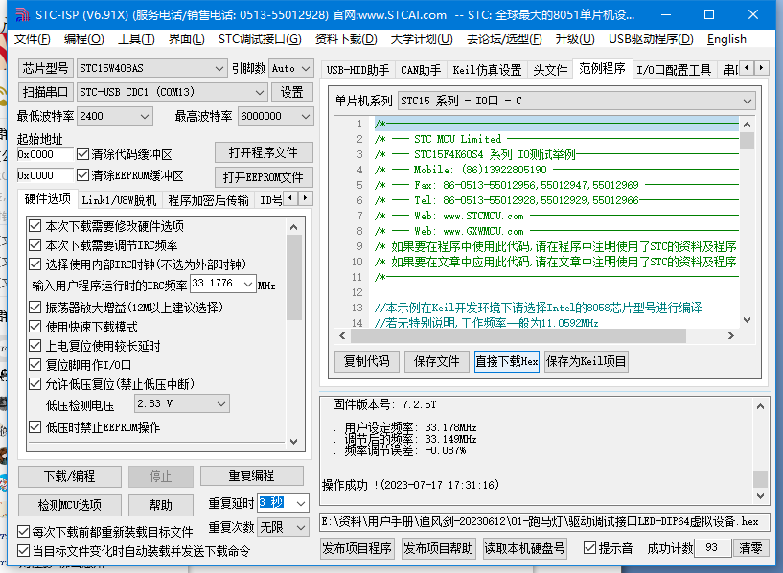Click the STC-ISP app icon in title bar
783x573 pixels.
22,15
